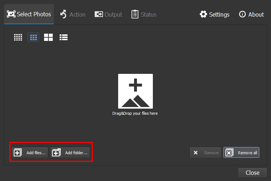View the Status tab
Viewport: 271px width, 181px height.
(x=144, y=14)
